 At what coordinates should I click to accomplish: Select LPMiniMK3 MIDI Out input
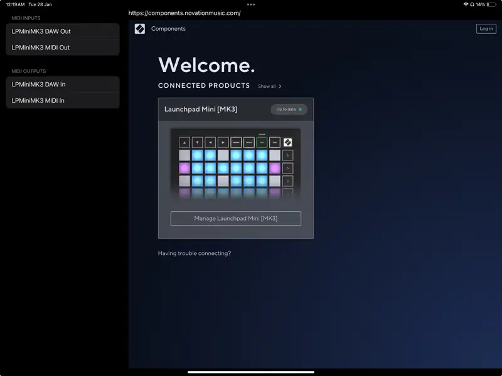(x=63, y=48)
